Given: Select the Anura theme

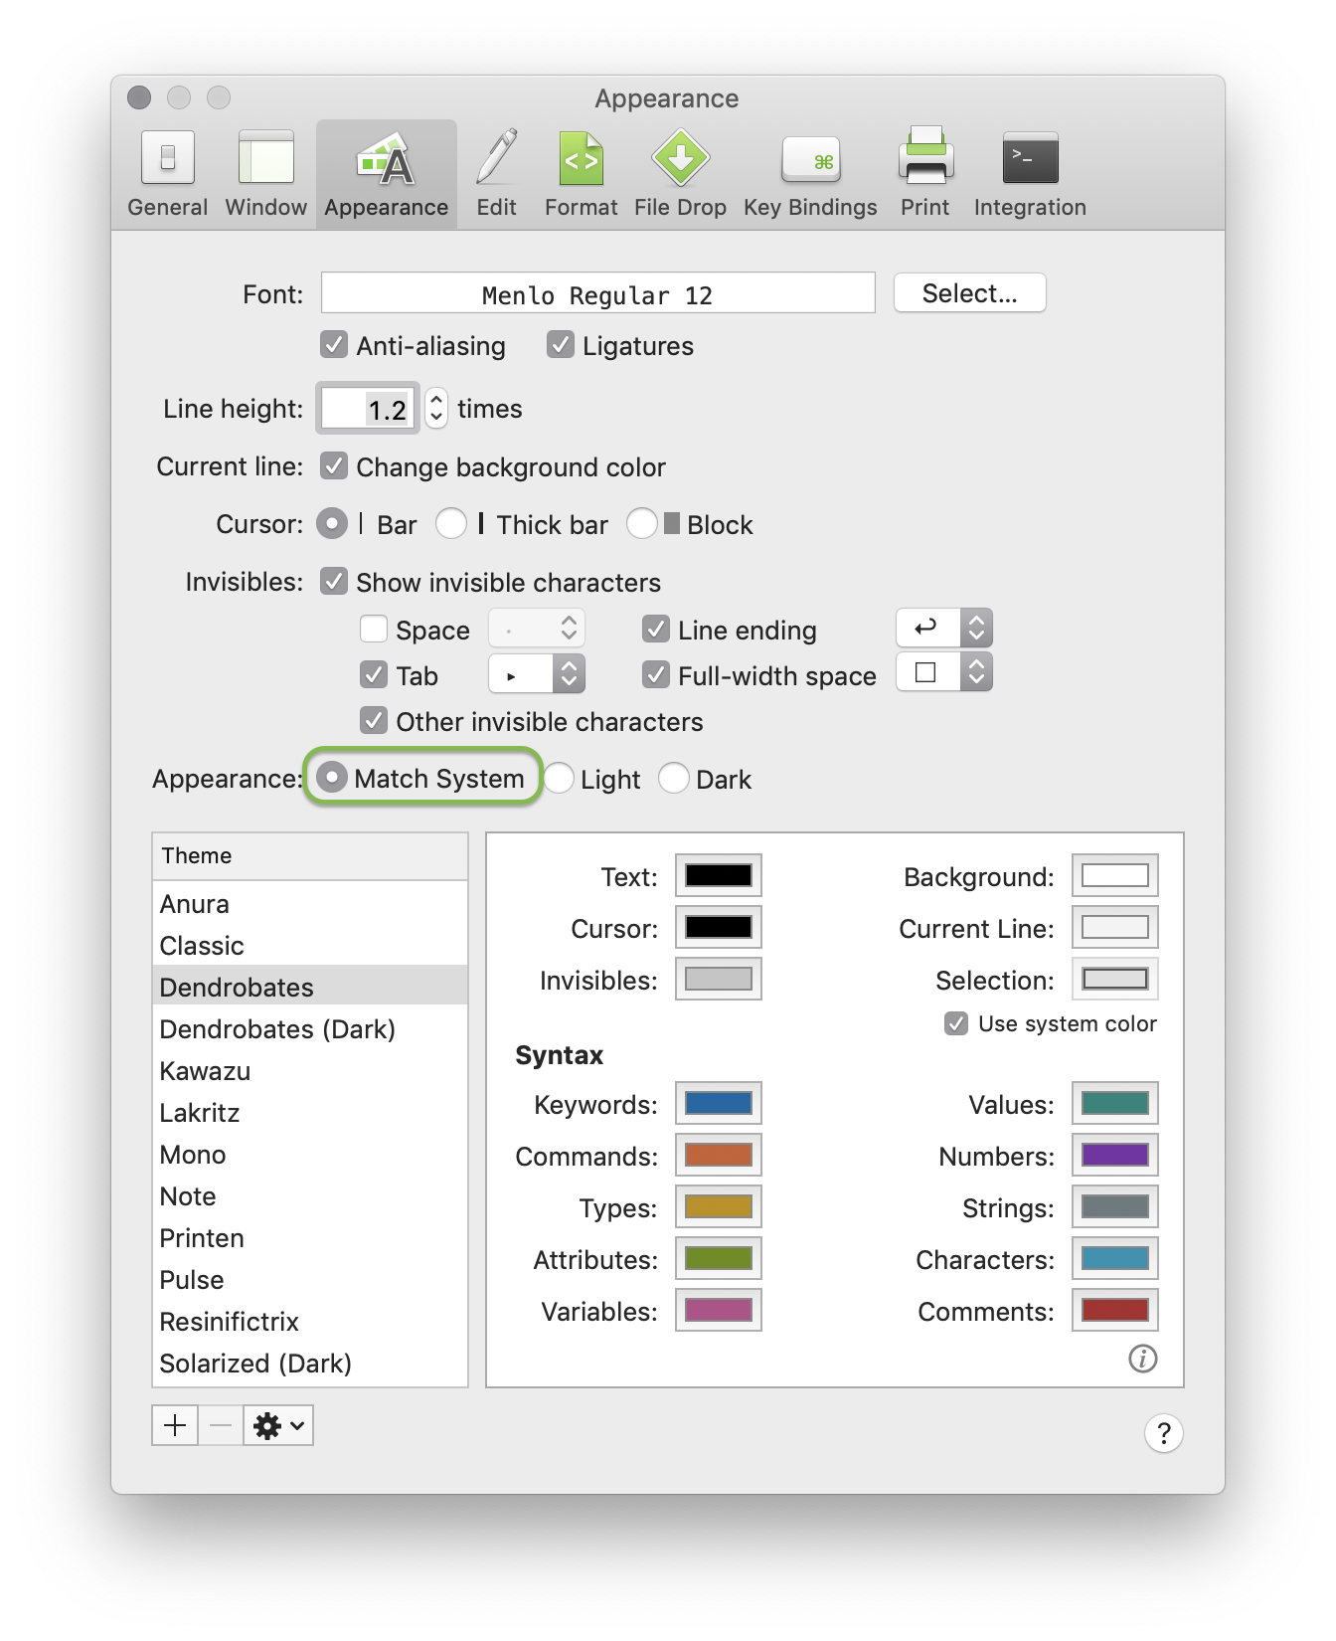Looking at the screenshot, I should coord(310,903).
